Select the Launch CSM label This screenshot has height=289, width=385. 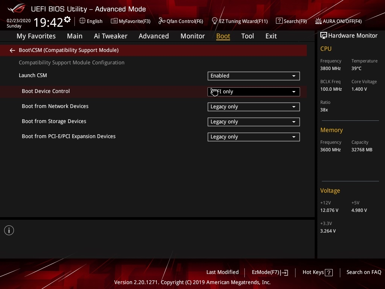click(33, 75)
